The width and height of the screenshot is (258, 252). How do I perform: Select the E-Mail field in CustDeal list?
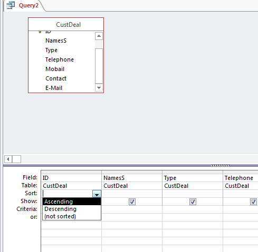pyautogui.click(x=54, y=88)
